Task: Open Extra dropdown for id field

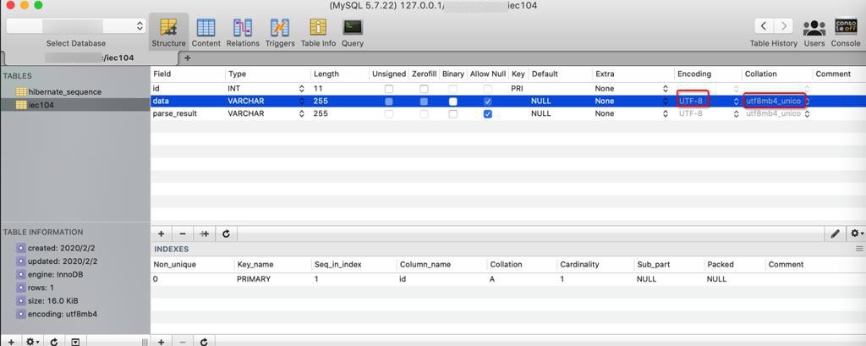Action: tap(665, 89)
